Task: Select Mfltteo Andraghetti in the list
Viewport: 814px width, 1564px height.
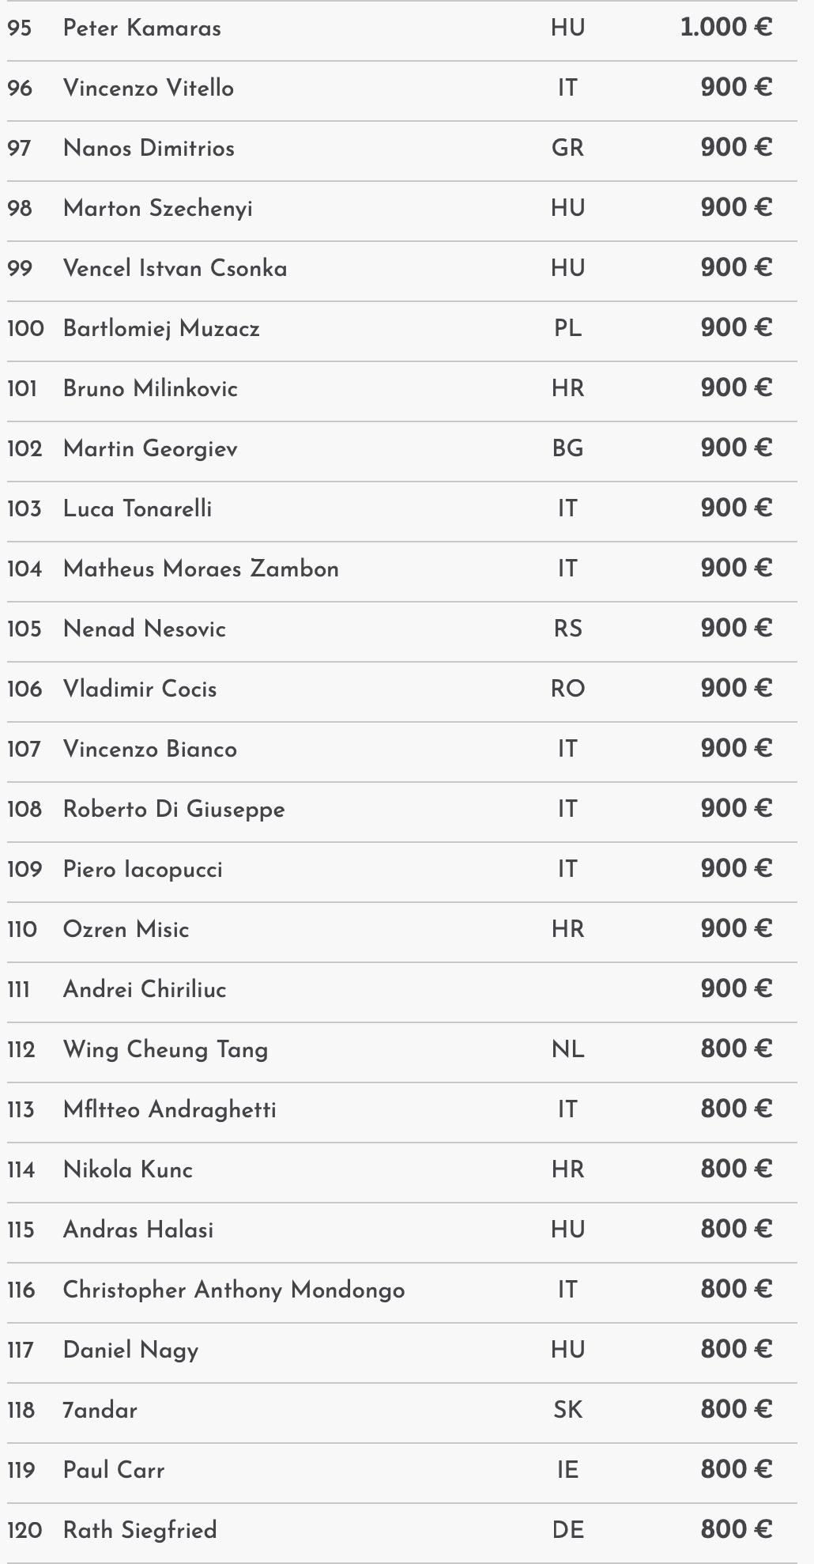Action: (x=170, y=1110)
